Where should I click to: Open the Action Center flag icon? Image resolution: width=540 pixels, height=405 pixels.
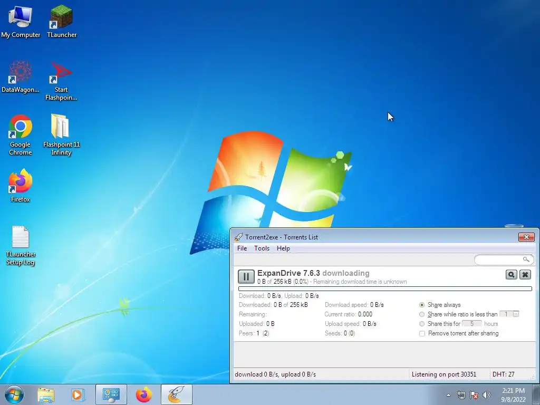(474, 395)
